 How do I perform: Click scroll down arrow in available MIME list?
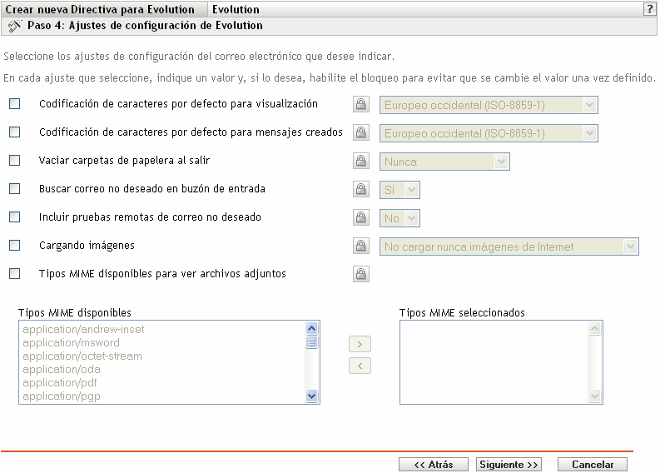312,396
